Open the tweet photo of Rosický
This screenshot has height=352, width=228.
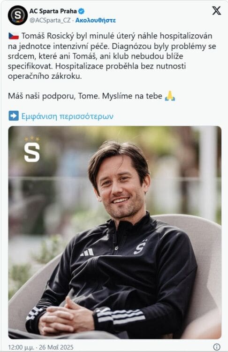point(115,232)
